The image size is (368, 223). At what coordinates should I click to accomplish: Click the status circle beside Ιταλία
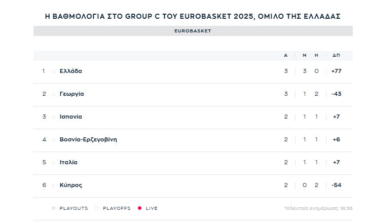(x=54, y=163)
